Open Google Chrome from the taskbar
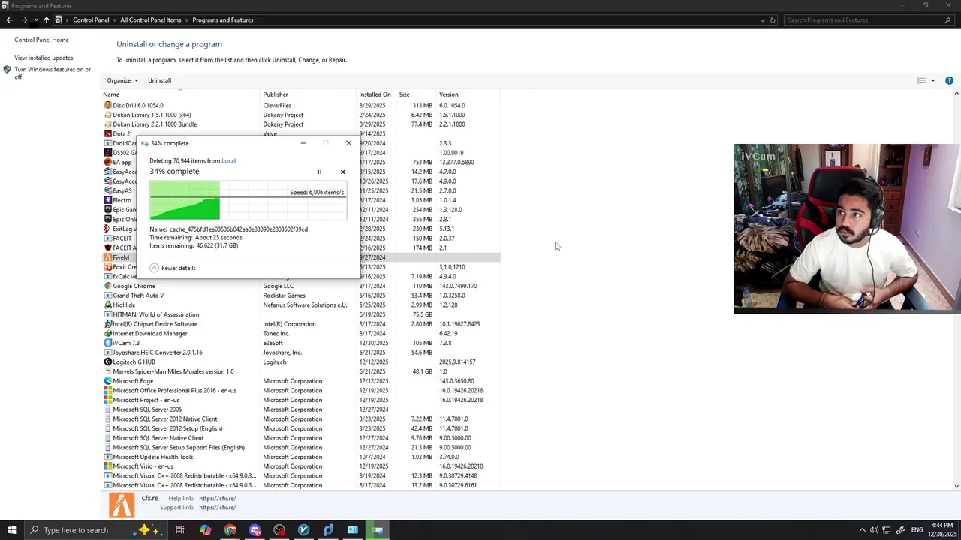 tap(230, 530)
